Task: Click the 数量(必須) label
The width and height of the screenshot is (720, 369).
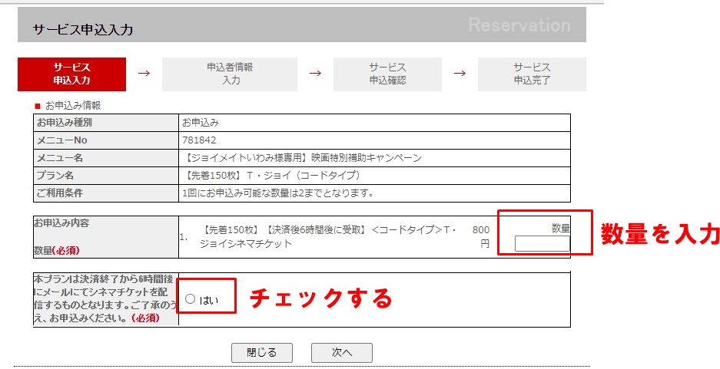Action: pyautogui.click(x=57, y=250)
